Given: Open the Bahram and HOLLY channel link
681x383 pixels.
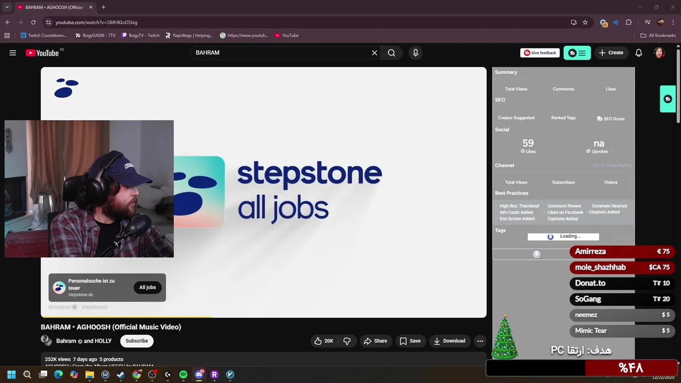Looking at the screenshot, I should (x=84, y=341).
